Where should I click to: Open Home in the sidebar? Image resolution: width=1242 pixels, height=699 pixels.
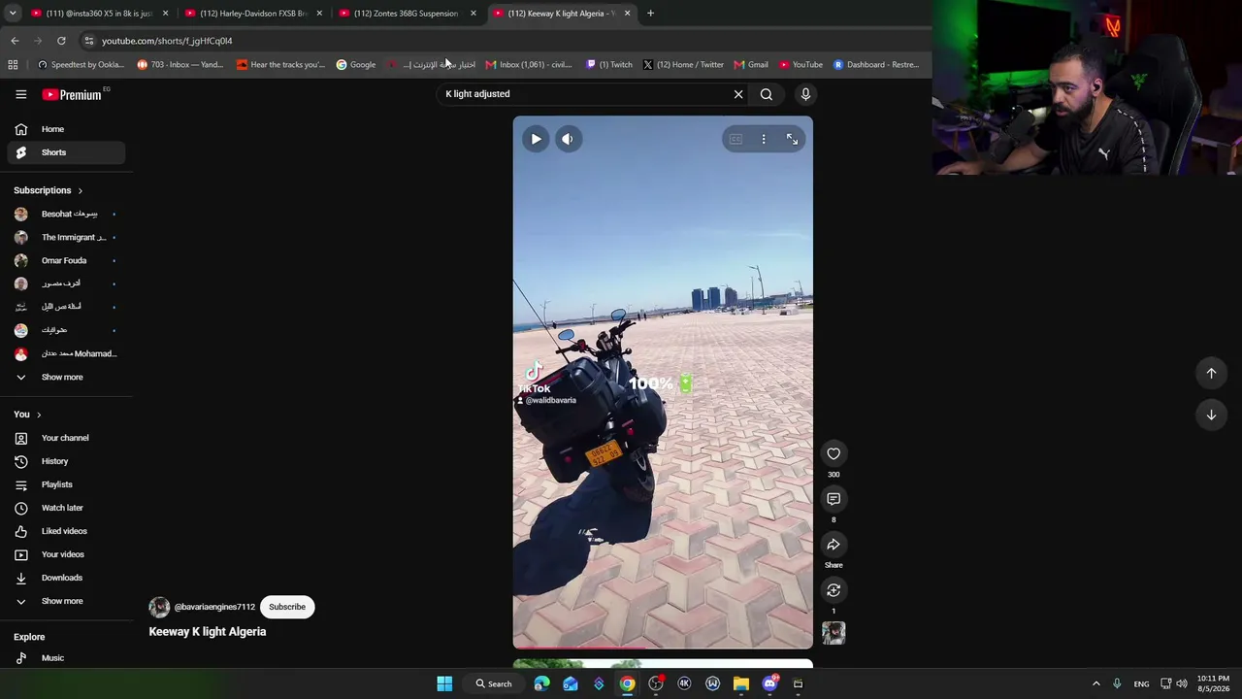[x=66, y=129]
